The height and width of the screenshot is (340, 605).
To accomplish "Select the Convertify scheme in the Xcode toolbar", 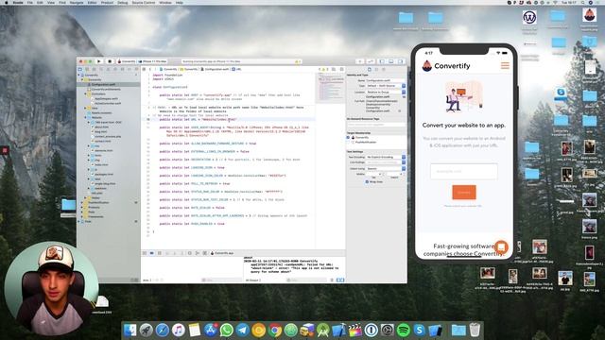I will point(127,61).
